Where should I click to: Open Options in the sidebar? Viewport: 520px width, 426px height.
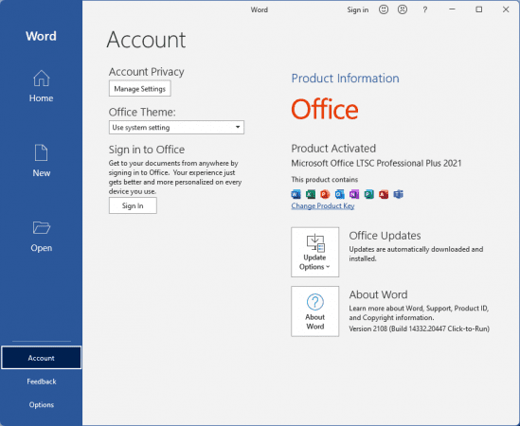[41, 404]
